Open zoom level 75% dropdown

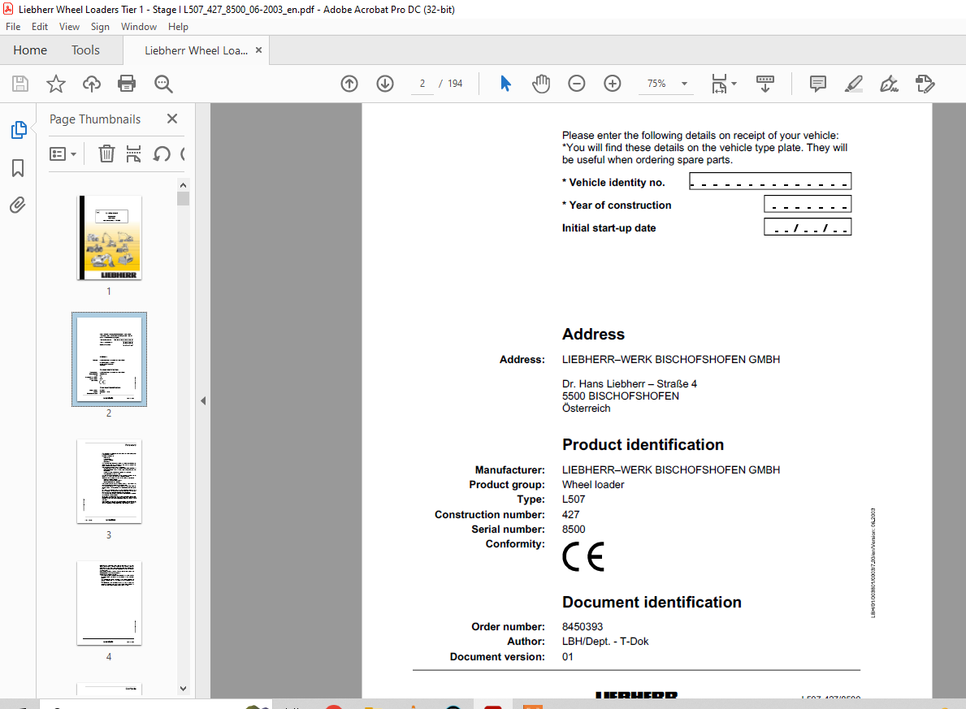click(x=684, y=84)
